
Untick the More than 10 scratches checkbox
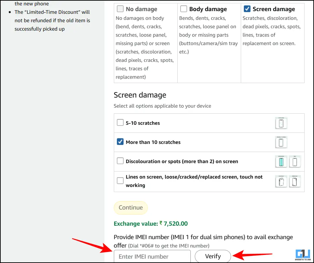[x=120, y=142]
